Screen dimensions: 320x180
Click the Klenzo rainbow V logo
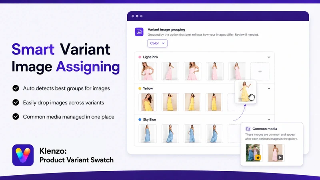[23, 155]
